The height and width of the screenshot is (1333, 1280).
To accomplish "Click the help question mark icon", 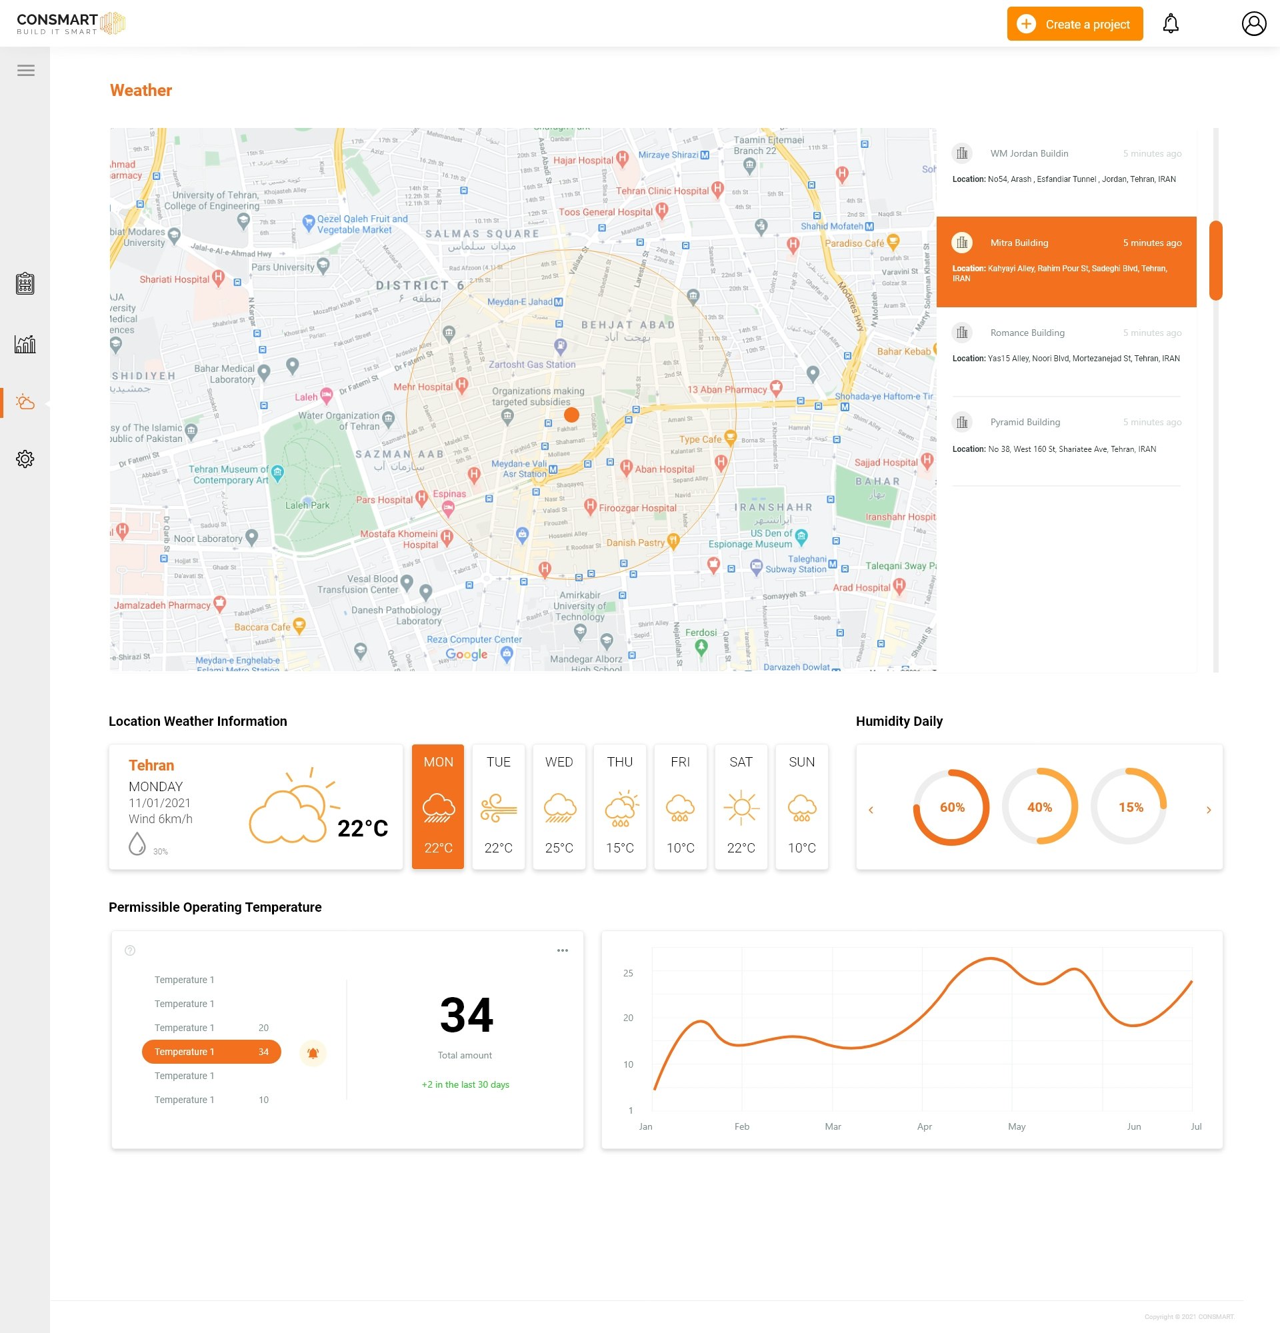I will tap(130, 951).
